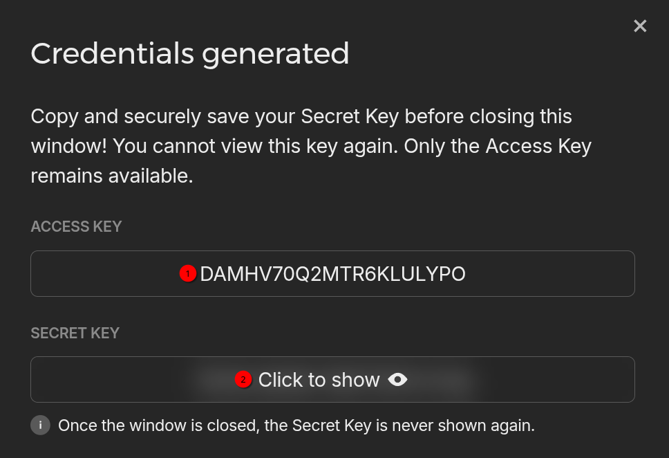Click the ACCESS KEY field label

[77, 226]
